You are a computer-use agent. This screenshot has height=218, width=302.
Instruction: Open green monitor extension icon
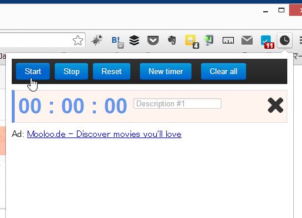pyautogui.click(x=209, y=40)
